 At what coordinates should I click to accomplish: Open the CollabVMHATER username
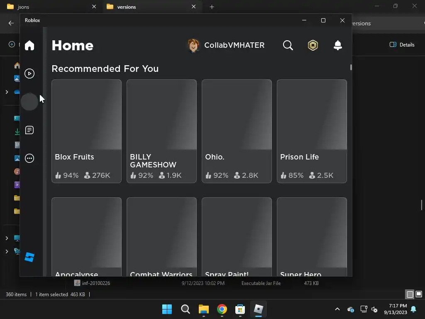(x=234, y=45)
